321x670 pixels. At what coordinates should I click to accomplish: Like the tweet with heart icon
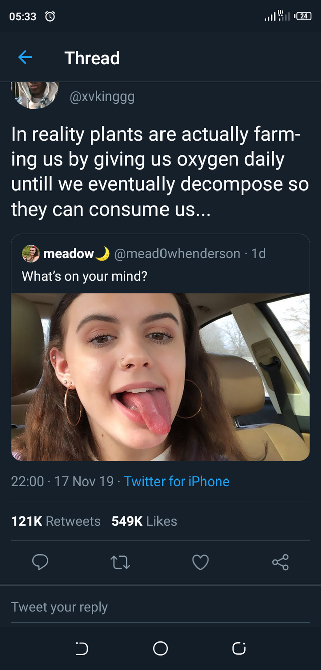pyautogui.click(x=200, y=562)
